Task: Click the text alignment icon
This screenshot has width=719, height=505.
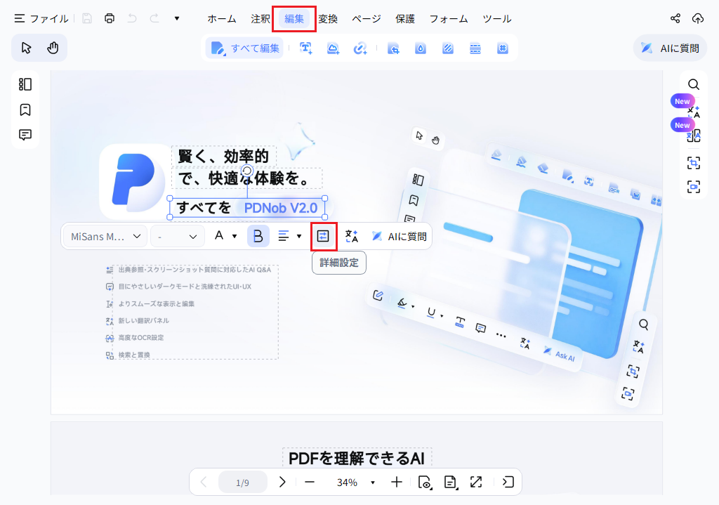Action: [x=284, y=236]
